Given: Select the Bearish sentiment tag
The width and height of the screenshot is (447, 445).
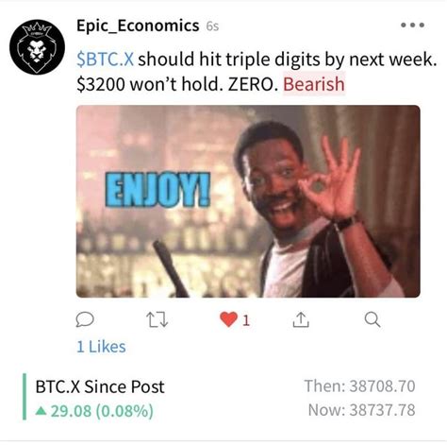Looking at the screenshot, I should (x=314, y=84).
